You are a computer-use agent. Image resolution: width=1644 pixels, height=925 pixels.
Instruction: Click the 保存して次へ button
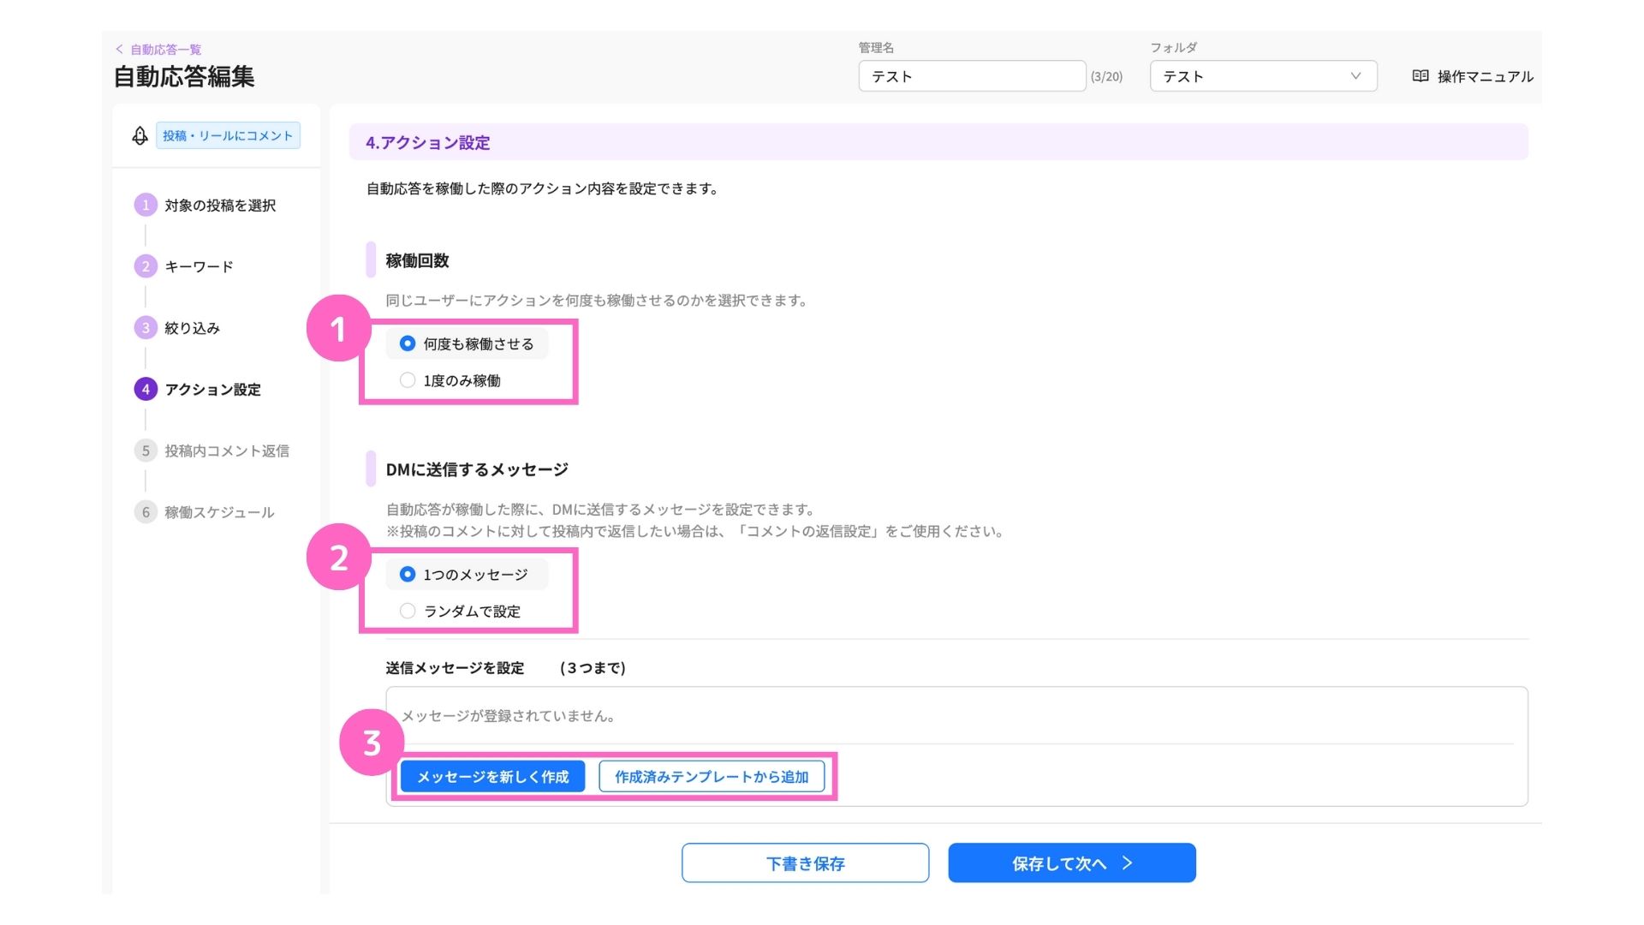[x=1072, y=863]
